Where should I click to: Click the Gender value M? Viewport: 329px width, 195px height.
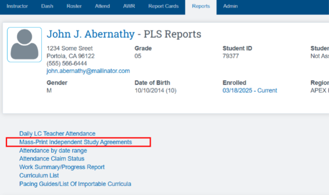coord(49,91)
